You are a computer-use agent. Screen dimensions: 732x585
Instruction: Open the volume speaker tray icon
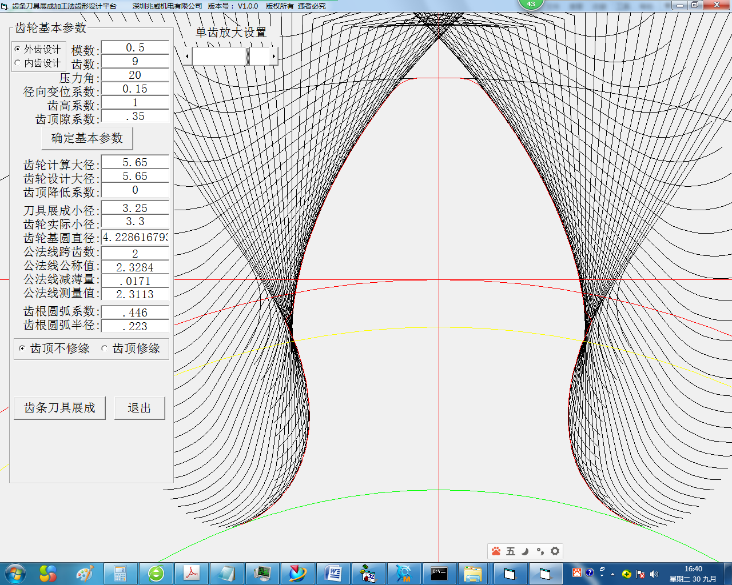click(x=654, y=574)
